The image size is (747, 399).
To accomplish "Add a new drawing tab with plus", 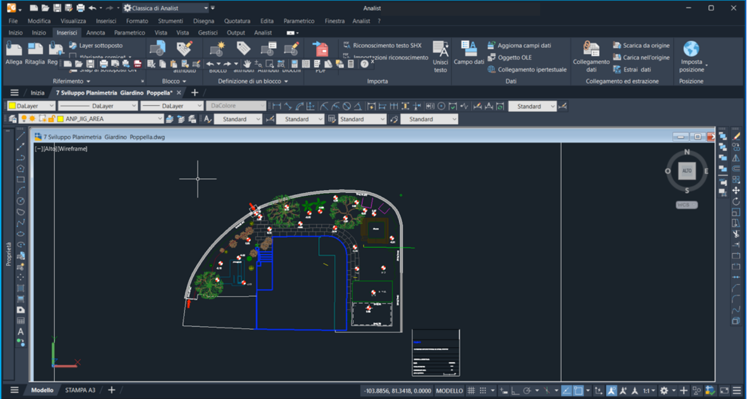I will (x=195, y=93).
